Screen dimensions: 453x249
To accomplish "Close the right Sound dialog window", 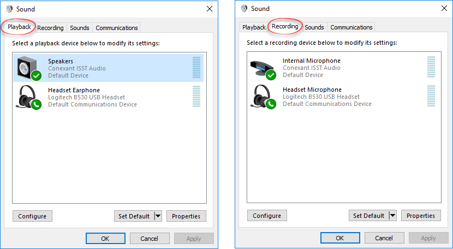I will (x=444, y=9).
